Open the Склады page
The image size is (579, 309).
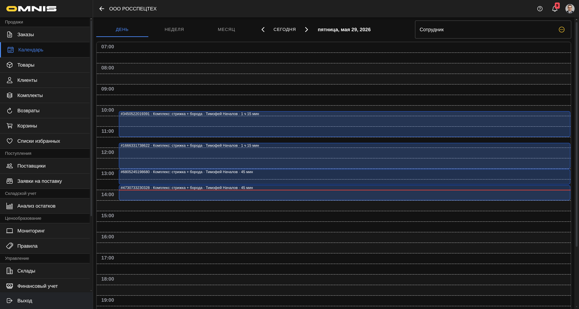coord(45,271)
